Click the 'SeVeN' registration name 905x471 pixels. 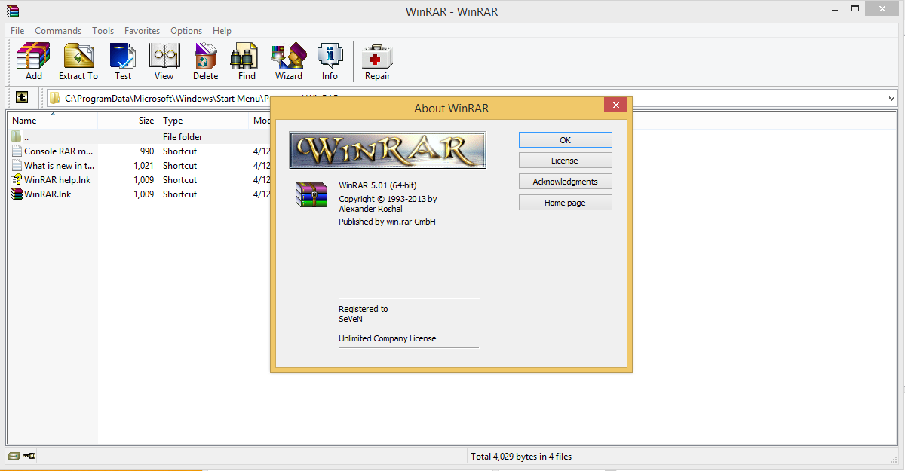[x=351, y=319]
